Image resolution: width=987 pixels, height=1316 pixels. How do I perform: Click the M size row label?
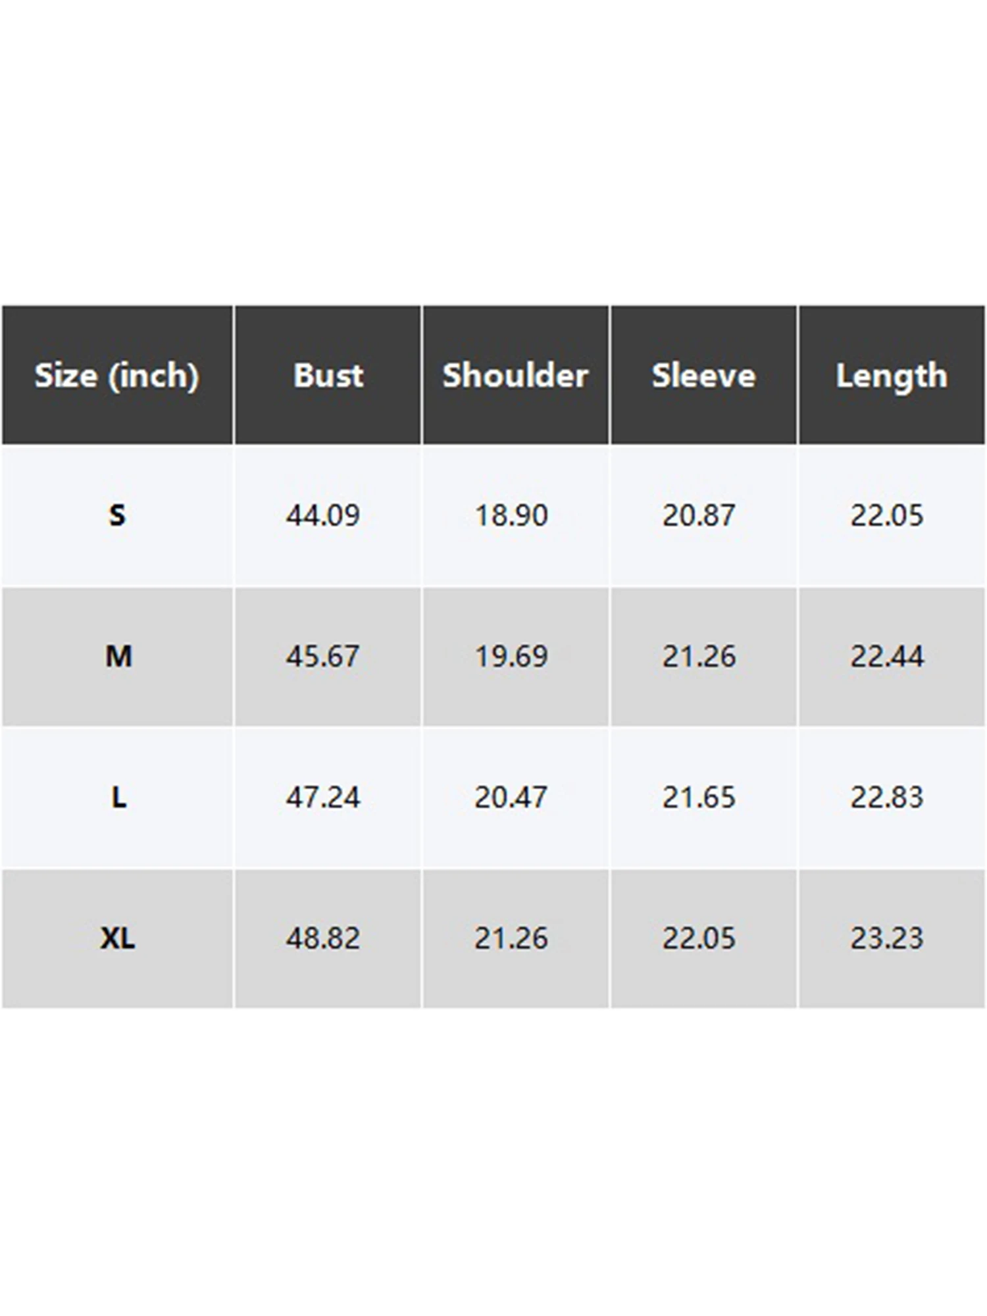[x=118, y=656]
